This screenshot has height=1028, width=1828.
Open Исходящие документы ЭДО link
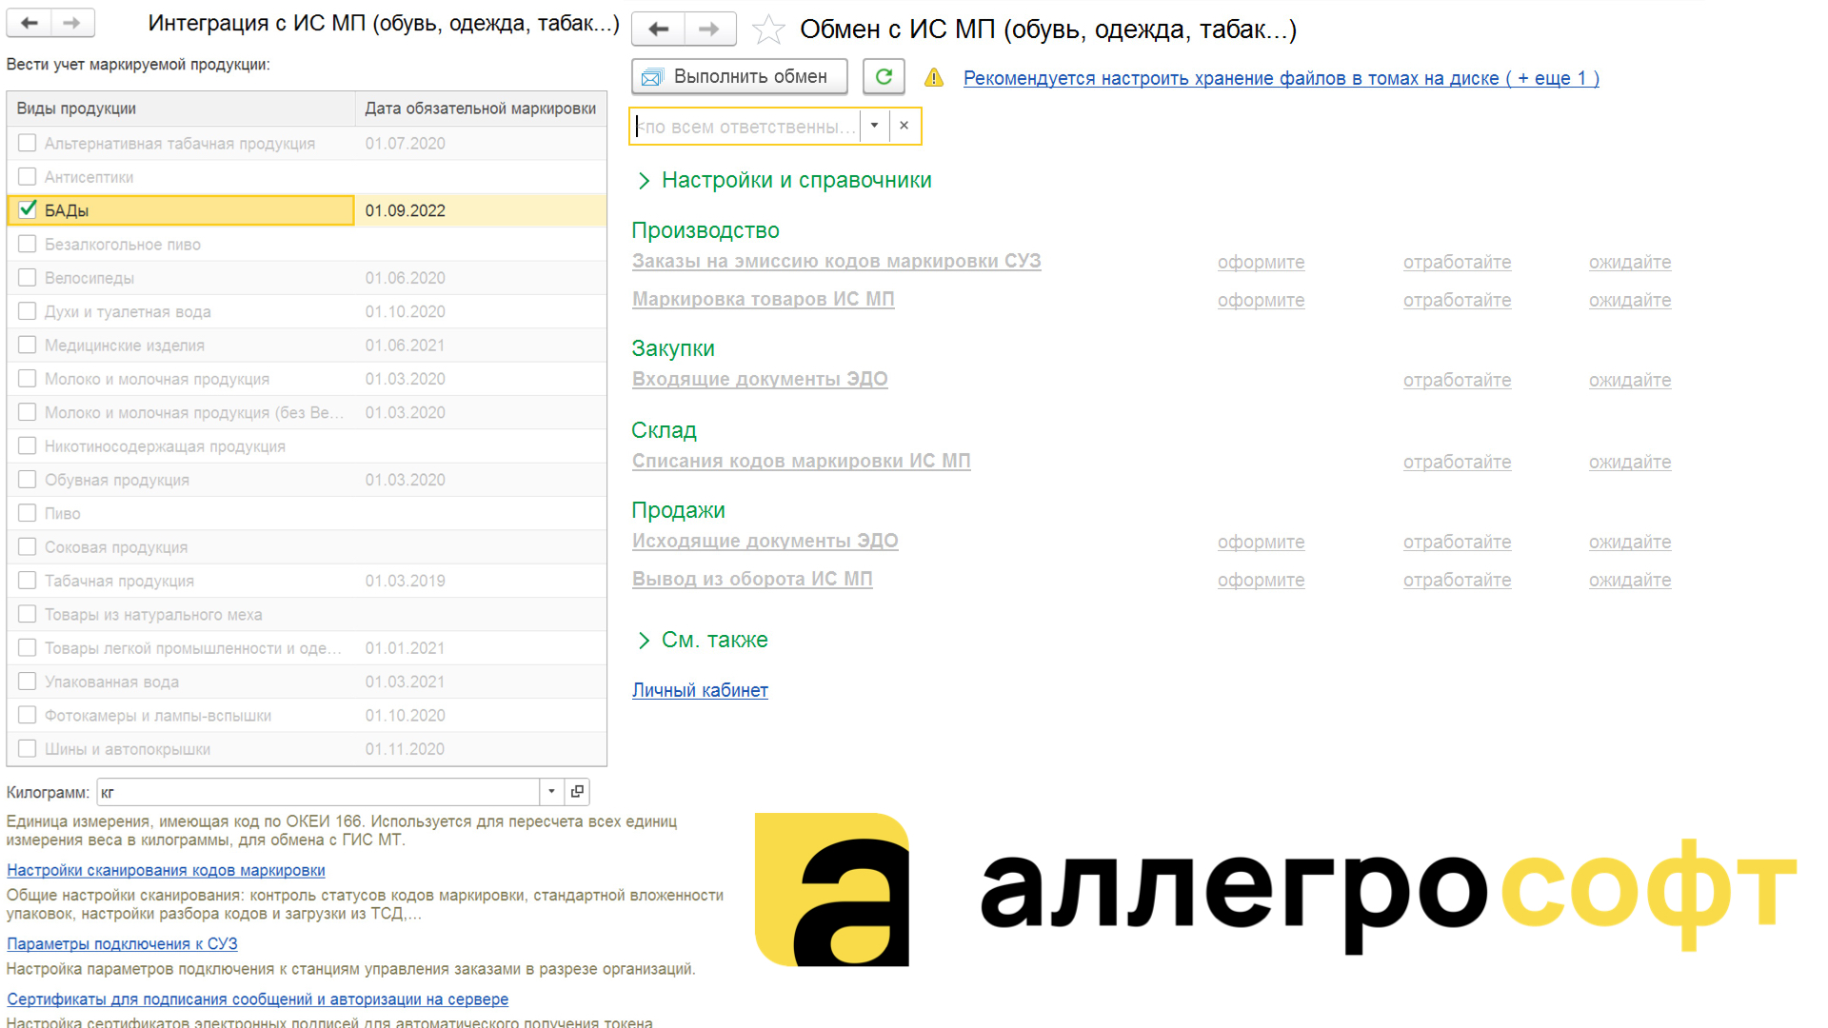pyautogui.click(x=765, y=541)
